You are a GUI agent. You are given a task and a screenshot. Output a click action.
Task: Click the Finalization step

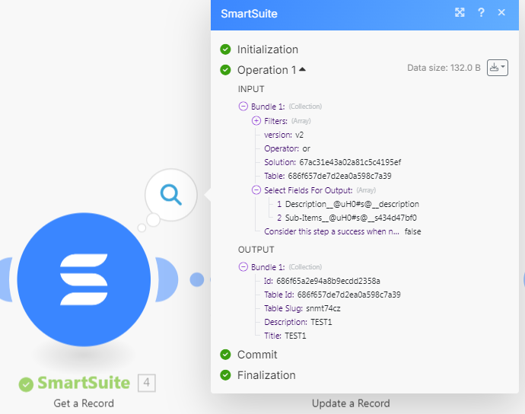(x=266, y=375)
